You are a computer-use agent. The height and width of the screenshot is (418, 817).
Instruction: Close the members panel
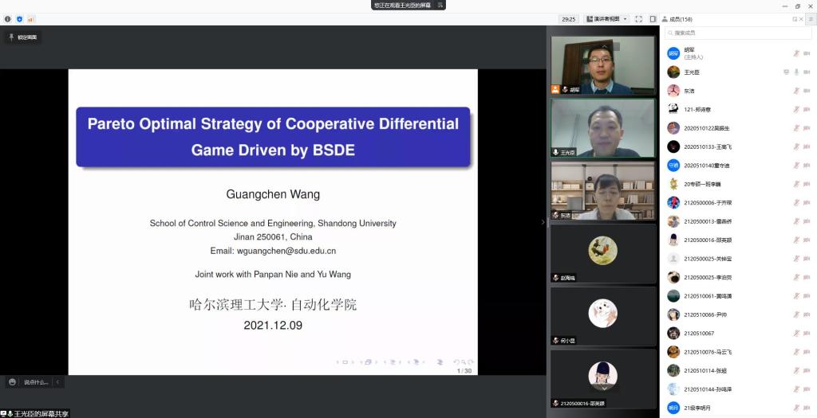[802, 19]
